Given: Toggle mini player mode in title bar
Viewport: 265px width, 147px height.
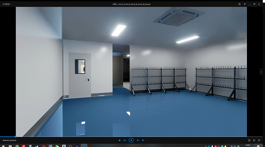Looking at the screenshot, I should [240, 4].
